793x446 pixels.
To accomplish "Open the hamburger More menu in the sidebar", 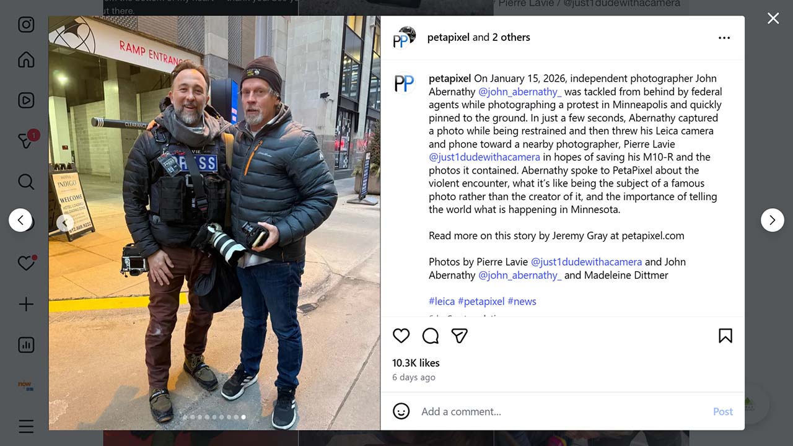I will pyautogui.click(x=26, y=426).
